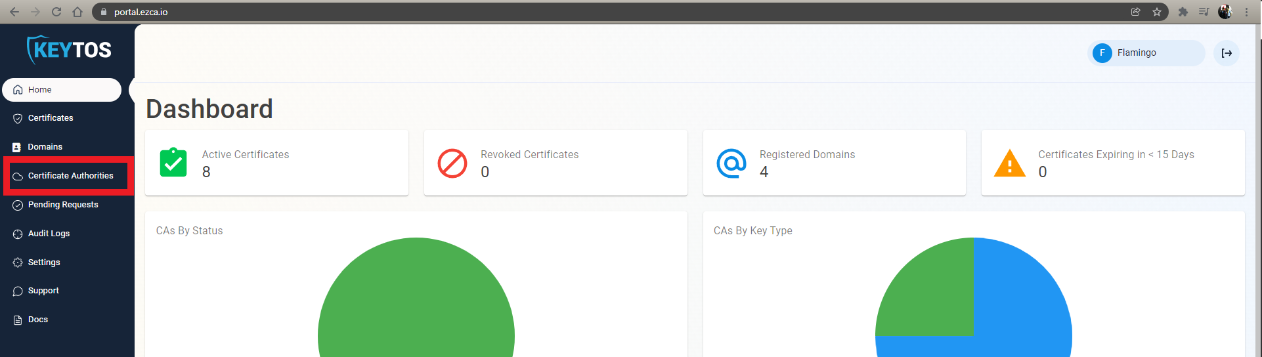Click the Flamingo account name
Viewport: 1262px width, 357px height.
pyautogui.click(x=1137, y=53)
